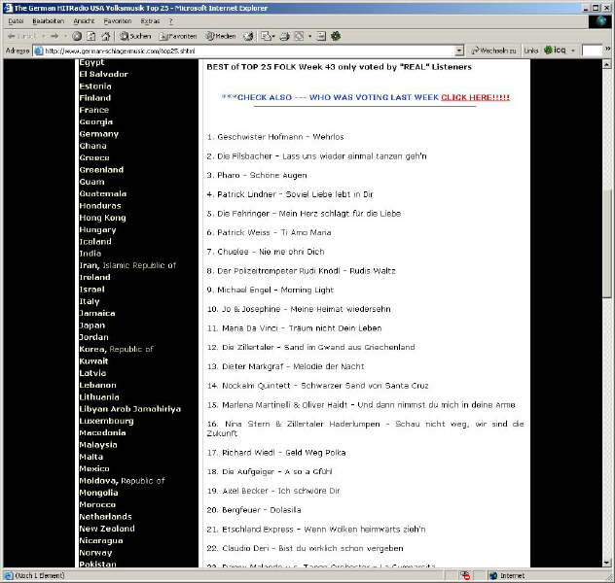This screenshot has height=583, width=615.
Task: Go to the Home page icon
Action: click(x=104, y=36)
